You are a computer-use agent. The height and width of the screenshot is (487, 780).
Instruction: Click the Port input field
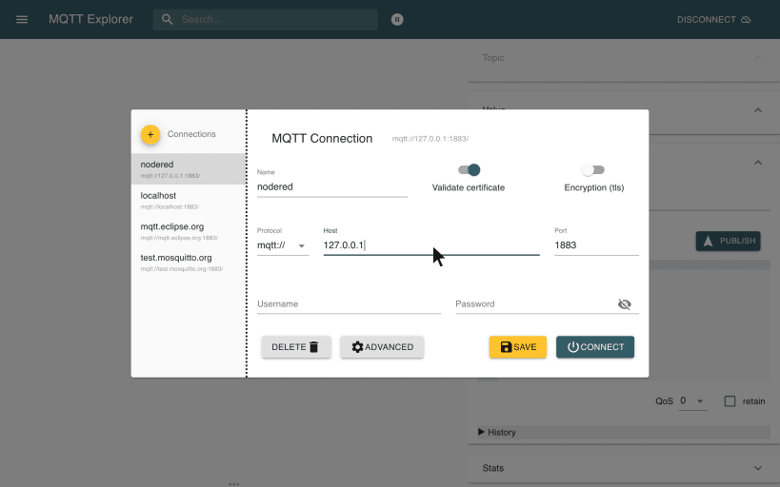(x=596, y=245)
